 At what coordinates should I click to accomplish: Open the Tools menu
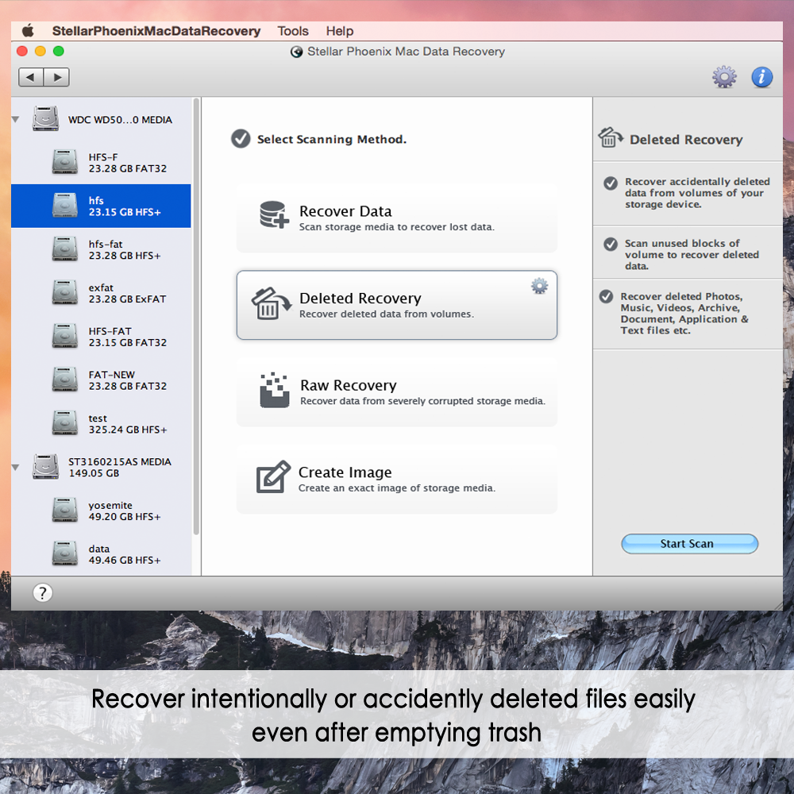293,31
